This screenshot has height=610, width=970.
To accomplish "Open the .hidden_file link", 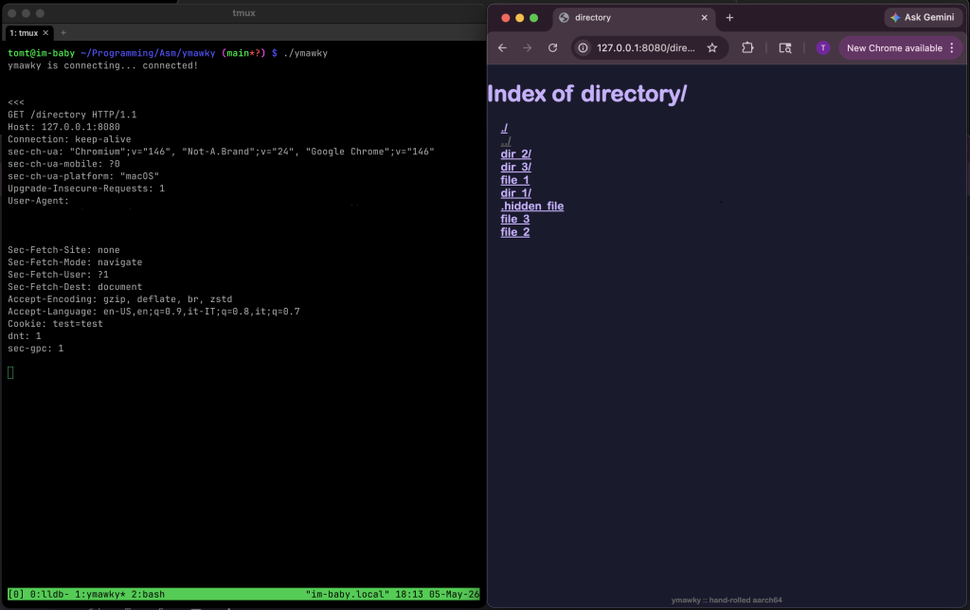I will (x=532, y=206).
